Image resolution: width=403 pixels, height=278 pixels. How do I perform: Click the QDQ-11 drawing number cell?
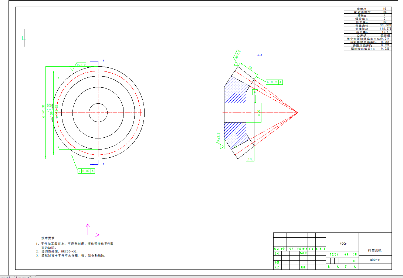pyautogui.click(x=375, y=260)
